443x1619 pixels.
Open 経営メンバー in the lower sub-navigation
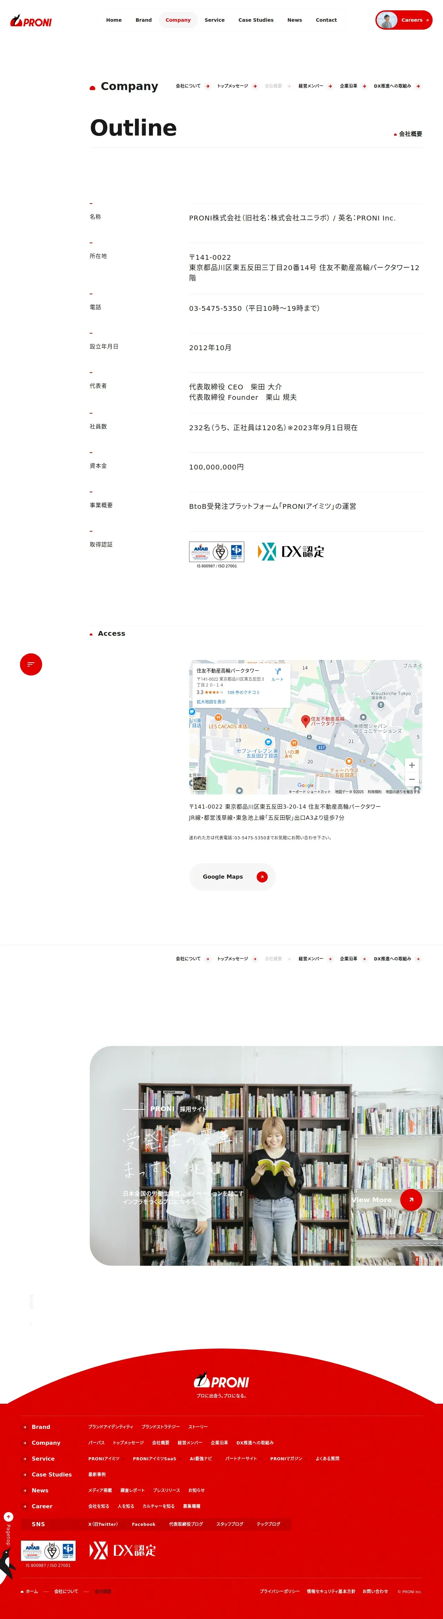tap(315, 959)
